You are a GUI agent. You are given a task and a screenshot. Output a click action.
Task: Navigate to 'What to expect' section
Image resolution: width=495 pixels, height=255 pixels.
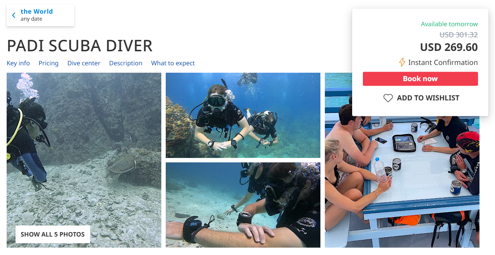(x=173, y=63)
